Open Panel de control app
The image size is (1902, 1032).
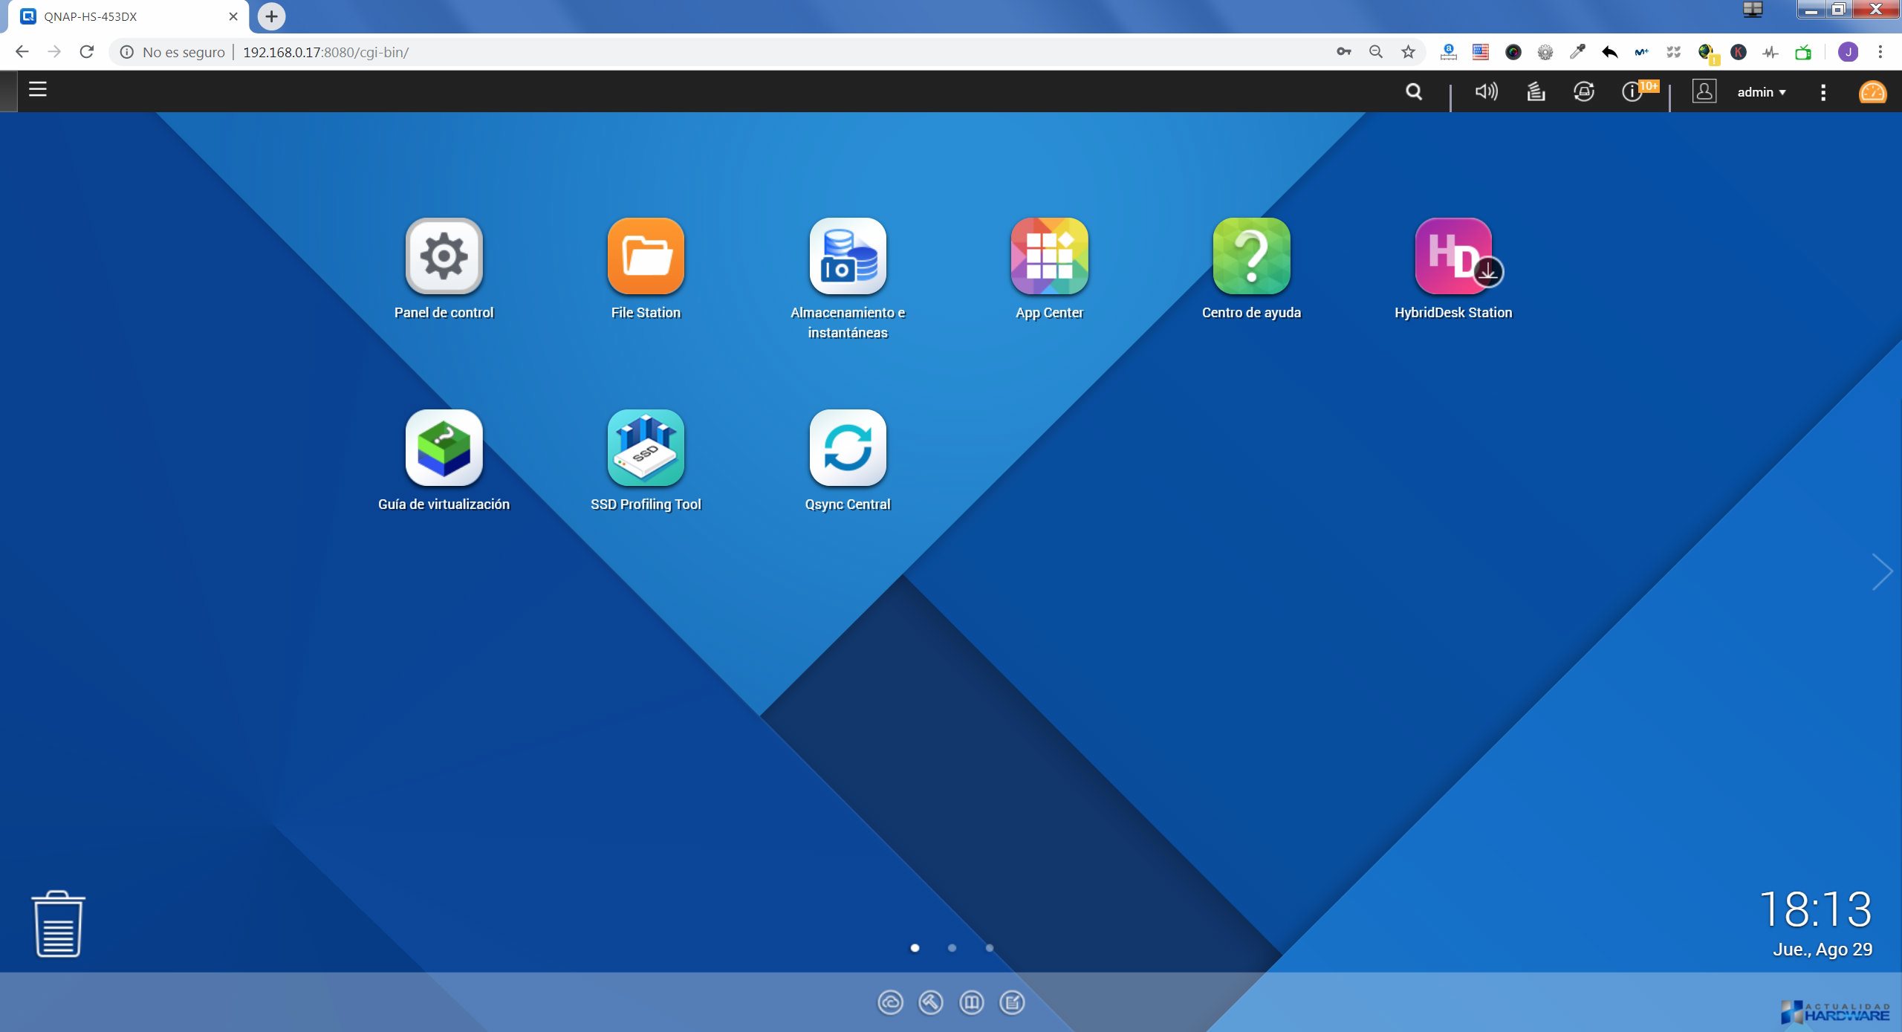[x=444, y=256]
